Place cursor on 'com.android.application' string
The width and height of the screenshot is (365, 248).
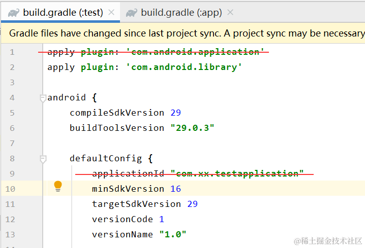195,52
